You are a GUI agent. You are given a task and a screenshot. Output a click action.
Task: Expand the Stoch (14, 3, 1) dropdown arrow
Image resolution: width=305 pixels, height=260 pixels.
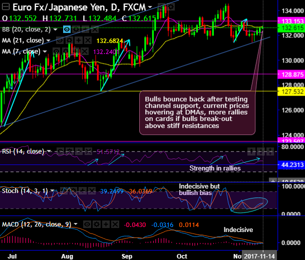[52, 191]
